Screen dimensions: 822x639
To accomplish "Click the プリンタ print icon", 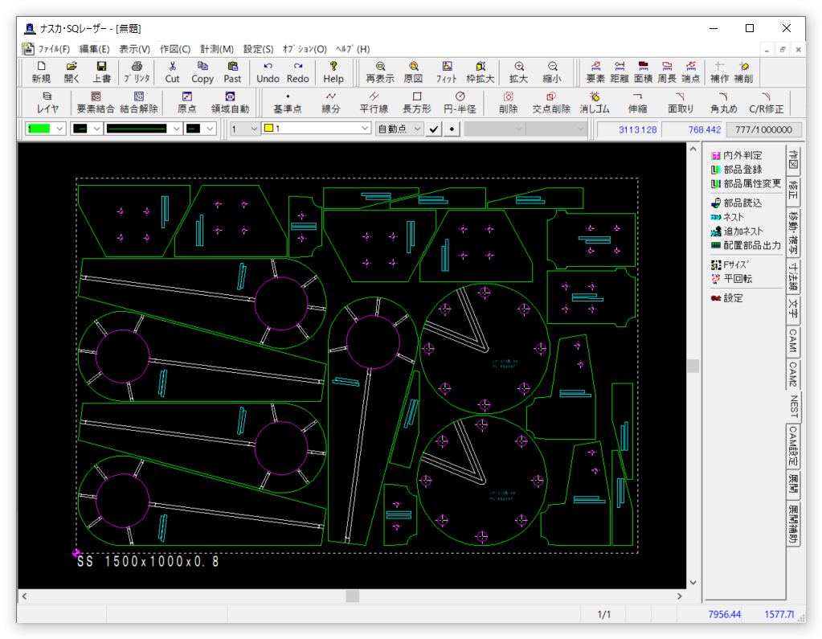I will click(137, 72).
